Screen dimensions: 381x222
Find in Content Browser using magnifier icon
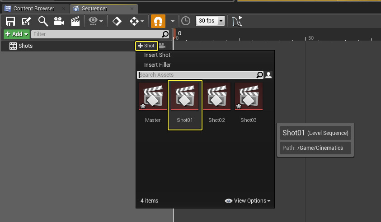tap(43, 21)
